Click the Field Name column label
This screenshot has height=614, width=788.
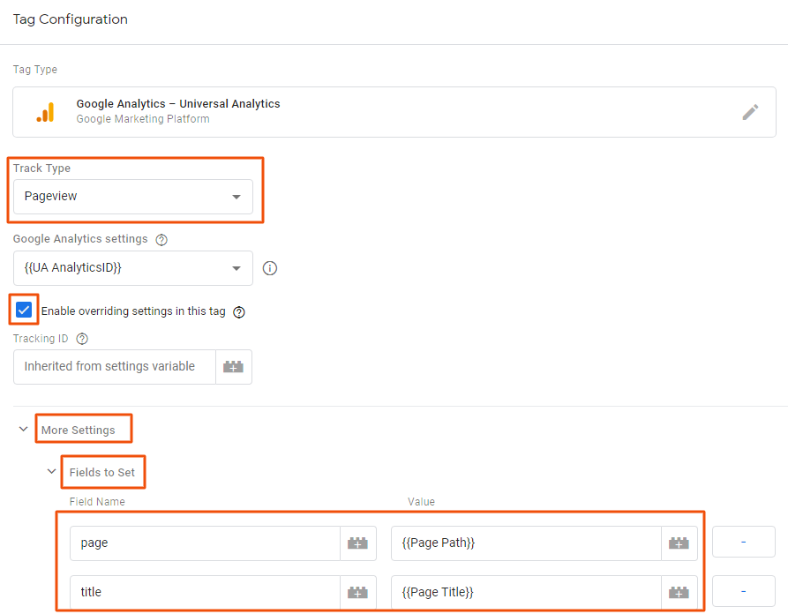point(97,501)
